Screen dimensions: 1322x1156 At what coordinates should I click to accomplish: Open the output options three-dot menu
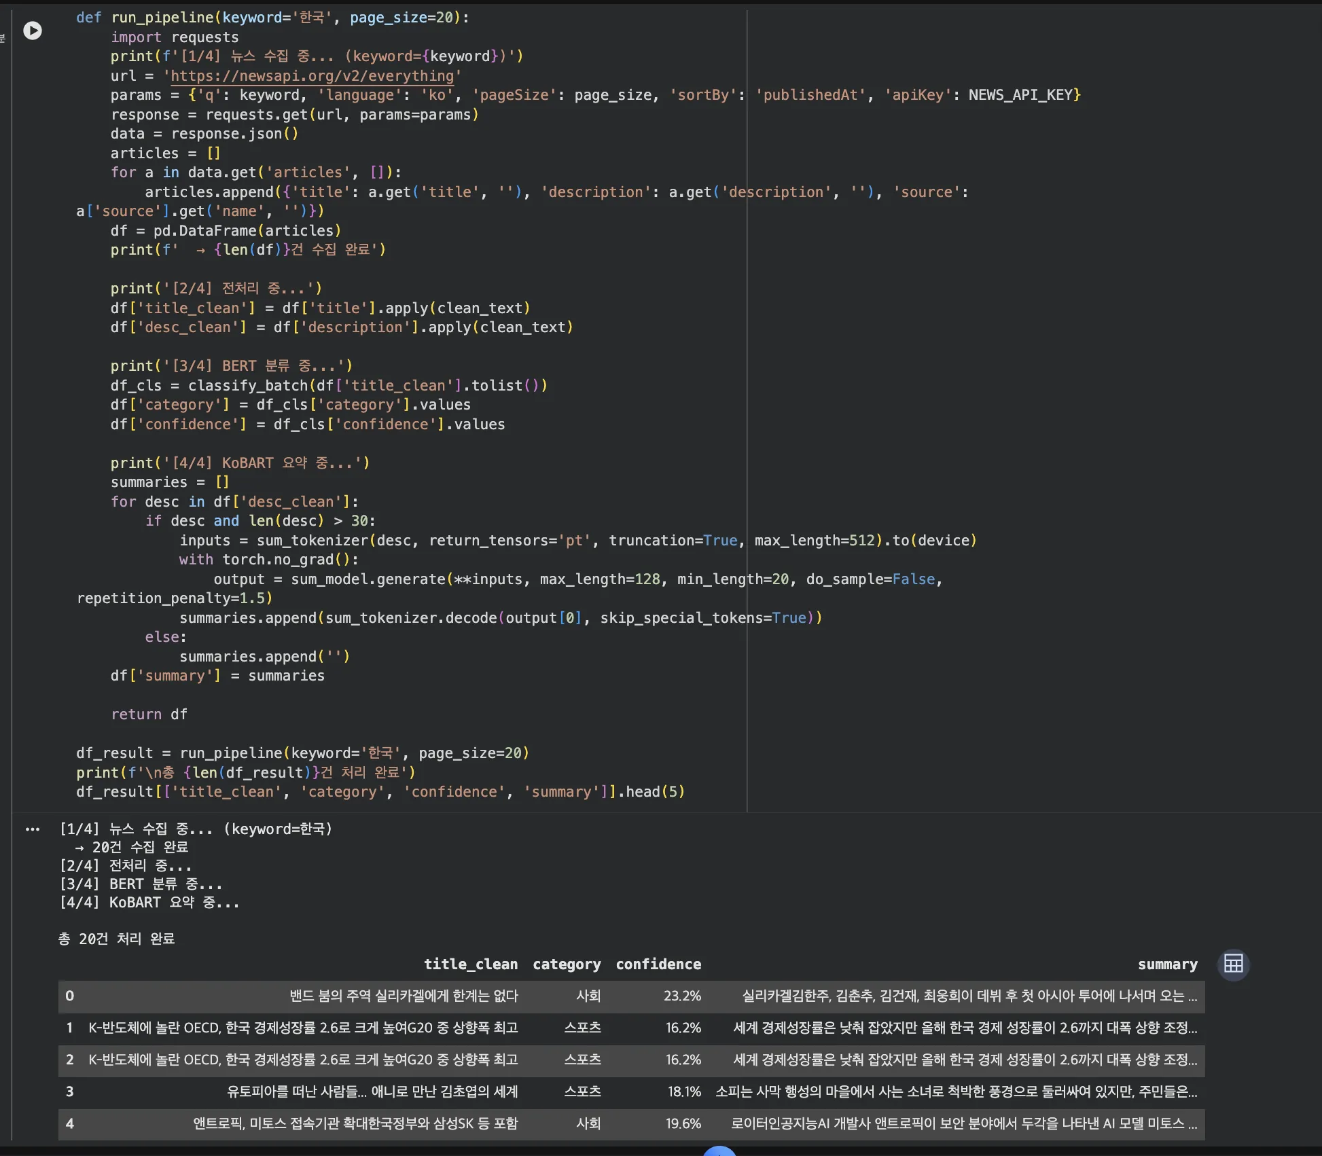click(33, 829)
